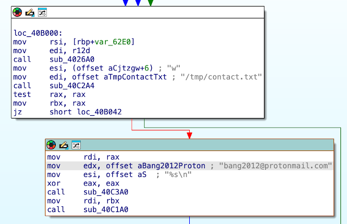Select the mov edi, r12d line
The image size is (347, 224).
(52, 50)
